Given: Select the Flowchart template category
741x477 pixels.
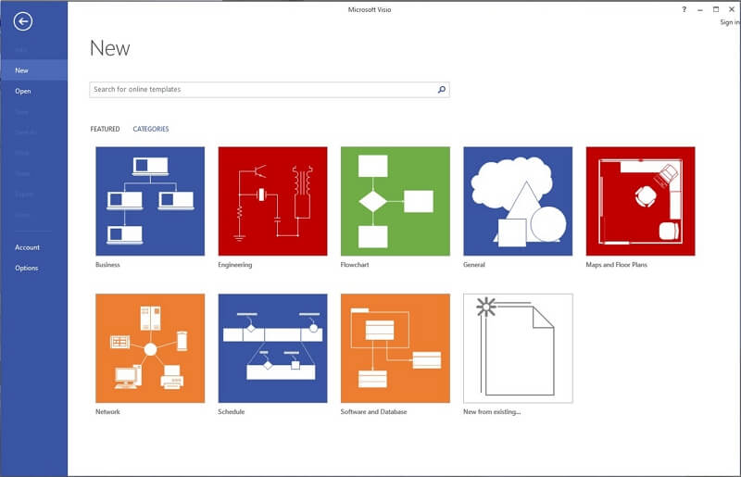Looking at the screenshot, I should 396,201.
